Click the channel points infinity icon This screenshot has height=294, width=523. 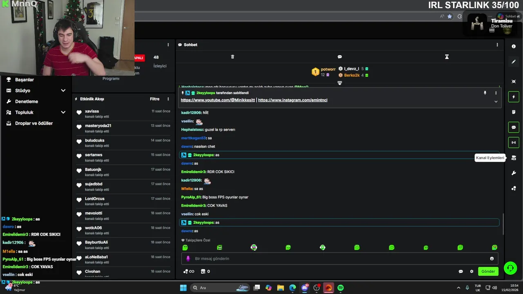[x=189, y=272]
